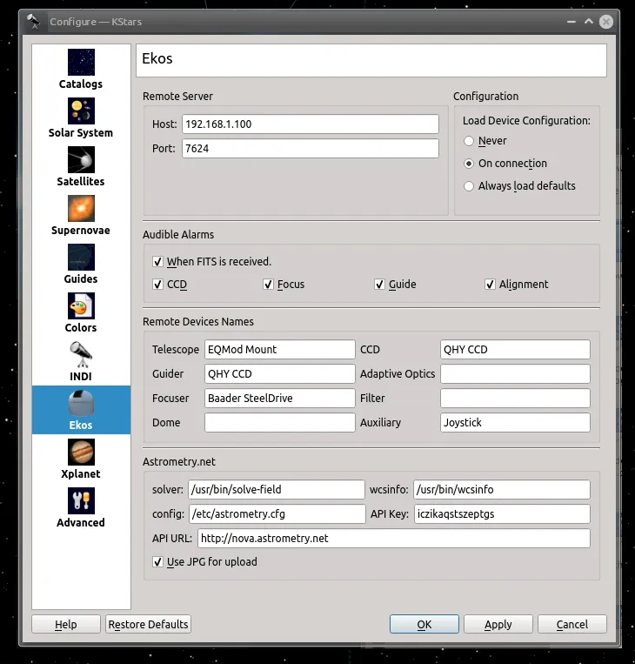Click the Guider device name field
The width and height of the screenshot is (635, 664).
[x=280, y=374]
